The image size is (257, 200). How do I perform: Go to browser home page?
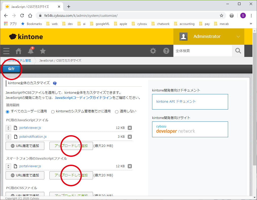pyautogui.click(x=30, y=16)
